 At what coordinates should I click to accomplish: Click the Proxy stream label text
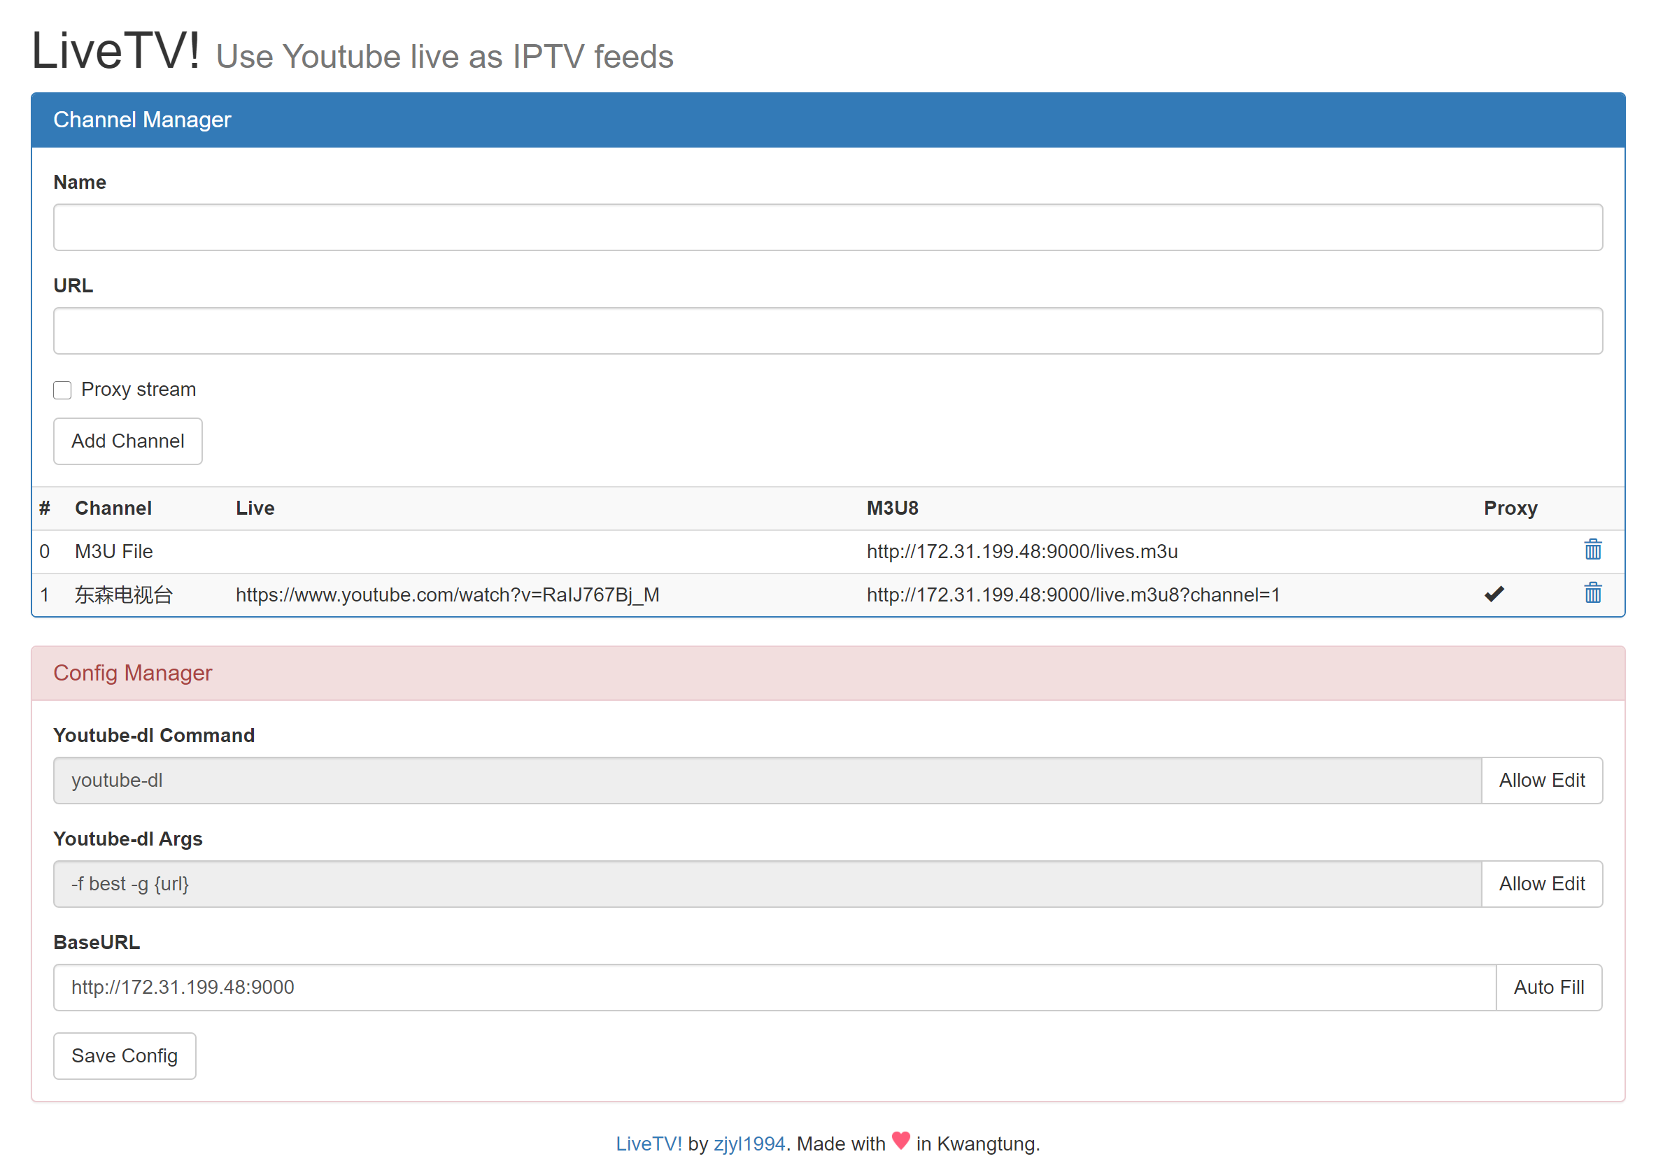138,390
